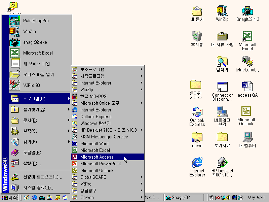Click the 네트워크 환경 desktop icon
269x202 pixels.
[x=222, y=116]
